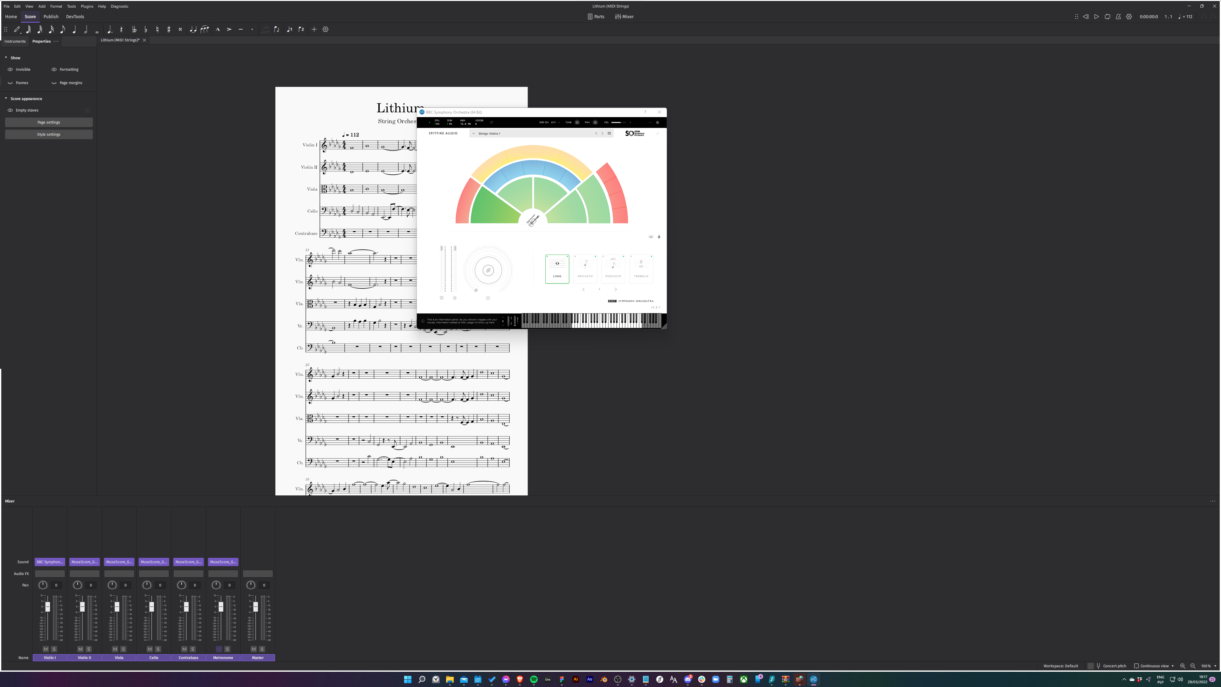Solo the Cello channel in the mixer

tap(158, 649)
